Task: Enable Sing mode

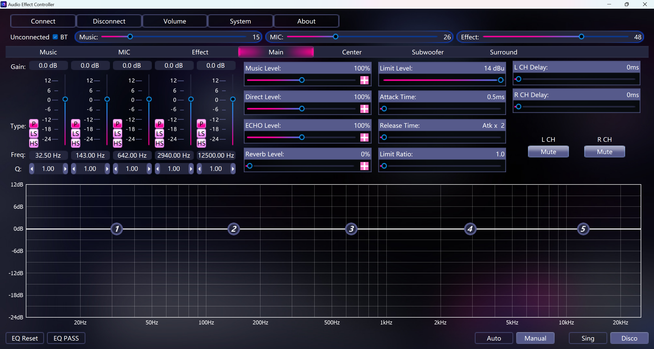Action: (x=588, y=338)
